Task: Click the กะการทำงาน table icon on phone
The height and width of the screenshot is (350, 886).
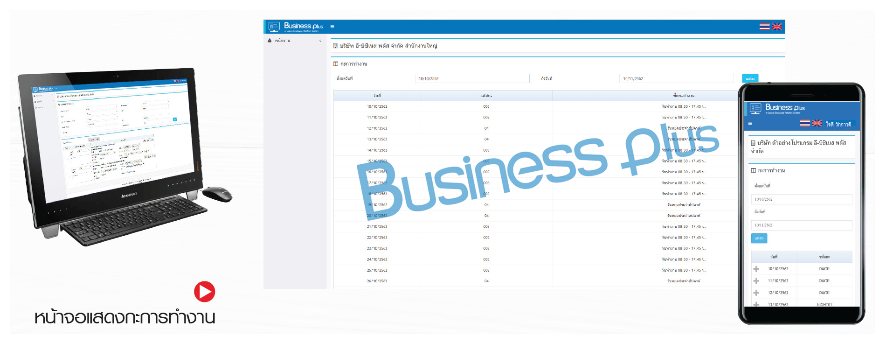Action: click(x=754, y=171)
